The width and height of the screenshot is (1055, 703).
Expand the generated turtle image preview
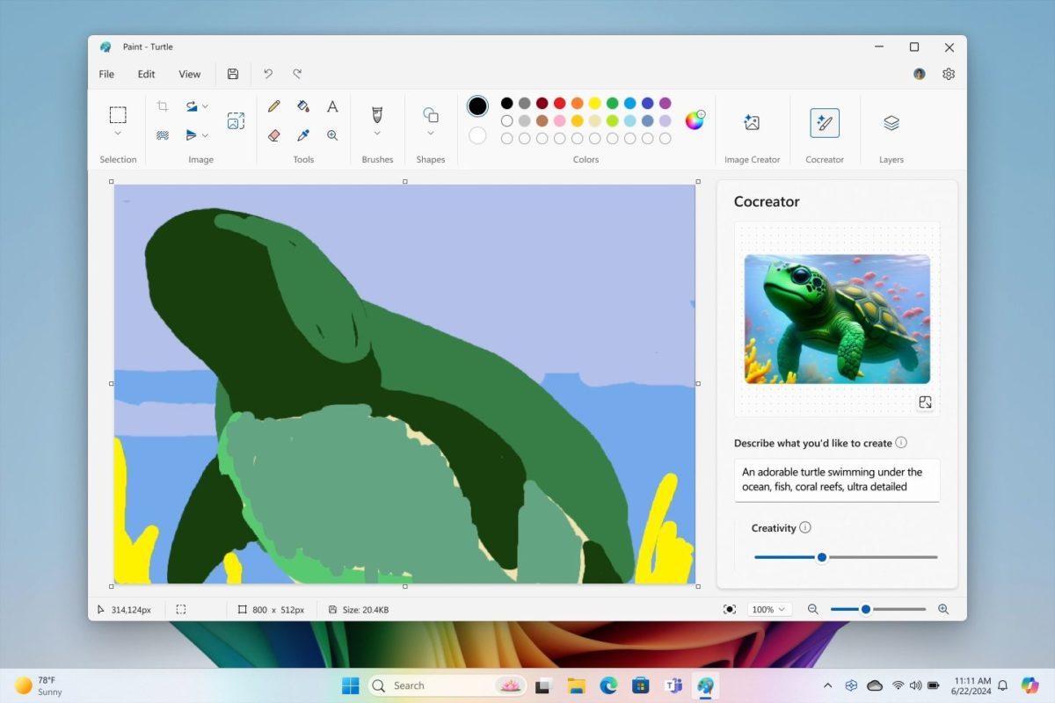coord(925,402)
